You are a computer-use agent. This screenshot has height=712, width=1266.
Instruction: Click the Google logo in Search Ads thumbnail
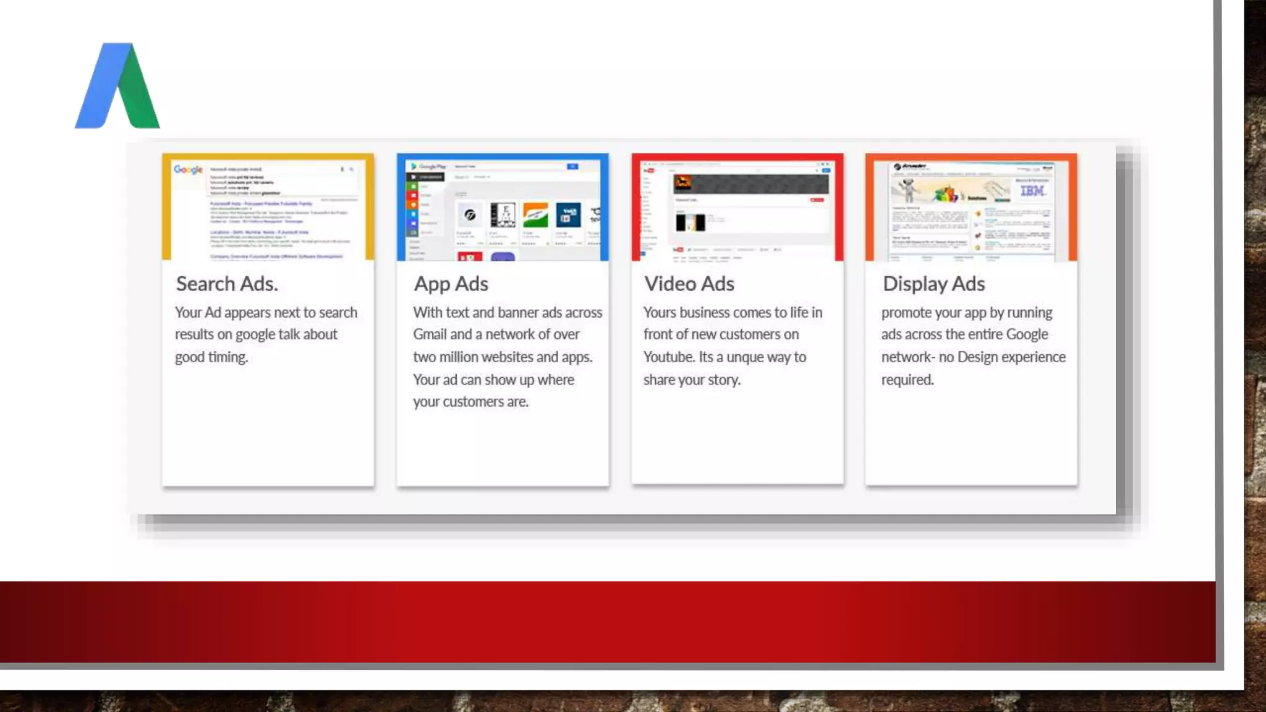pos(188,169)
